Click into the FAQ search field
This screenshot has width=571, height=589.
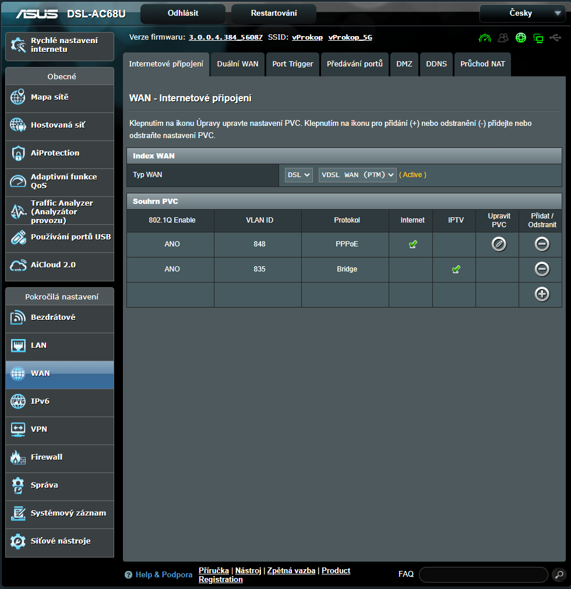[483, 574]
